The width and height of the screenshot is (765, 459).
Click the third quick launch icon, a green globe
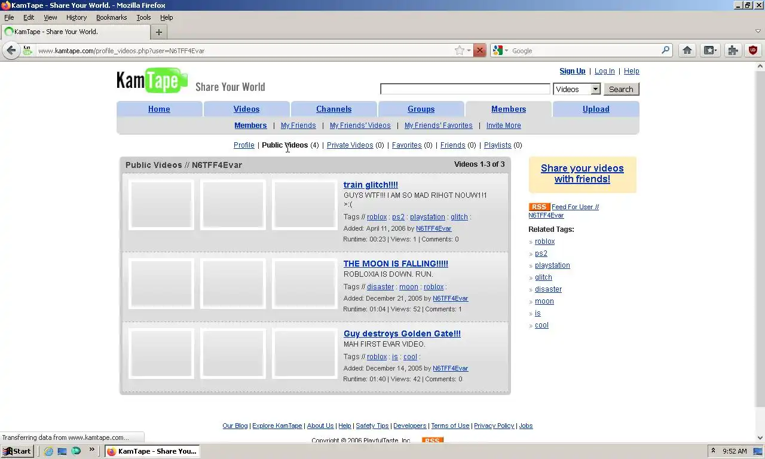coord(76,451)
